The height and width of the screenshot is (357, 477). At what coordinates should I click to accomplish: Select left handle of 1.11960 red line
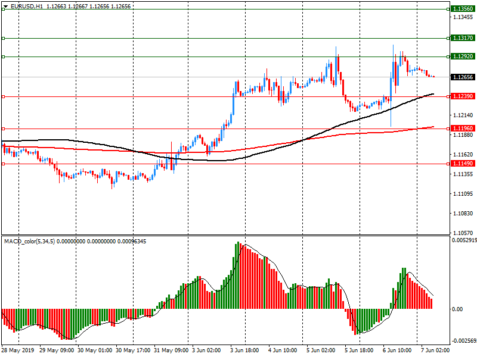tap(4, 129)
